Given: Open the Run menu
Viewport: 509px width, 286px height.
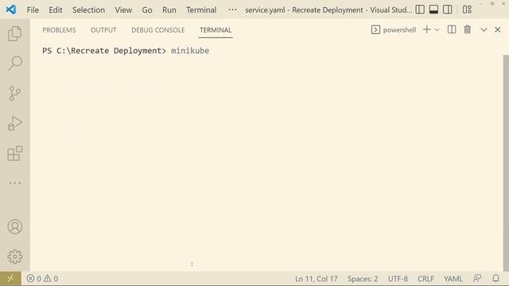Looking at the screenshot, I should (169, 10).
